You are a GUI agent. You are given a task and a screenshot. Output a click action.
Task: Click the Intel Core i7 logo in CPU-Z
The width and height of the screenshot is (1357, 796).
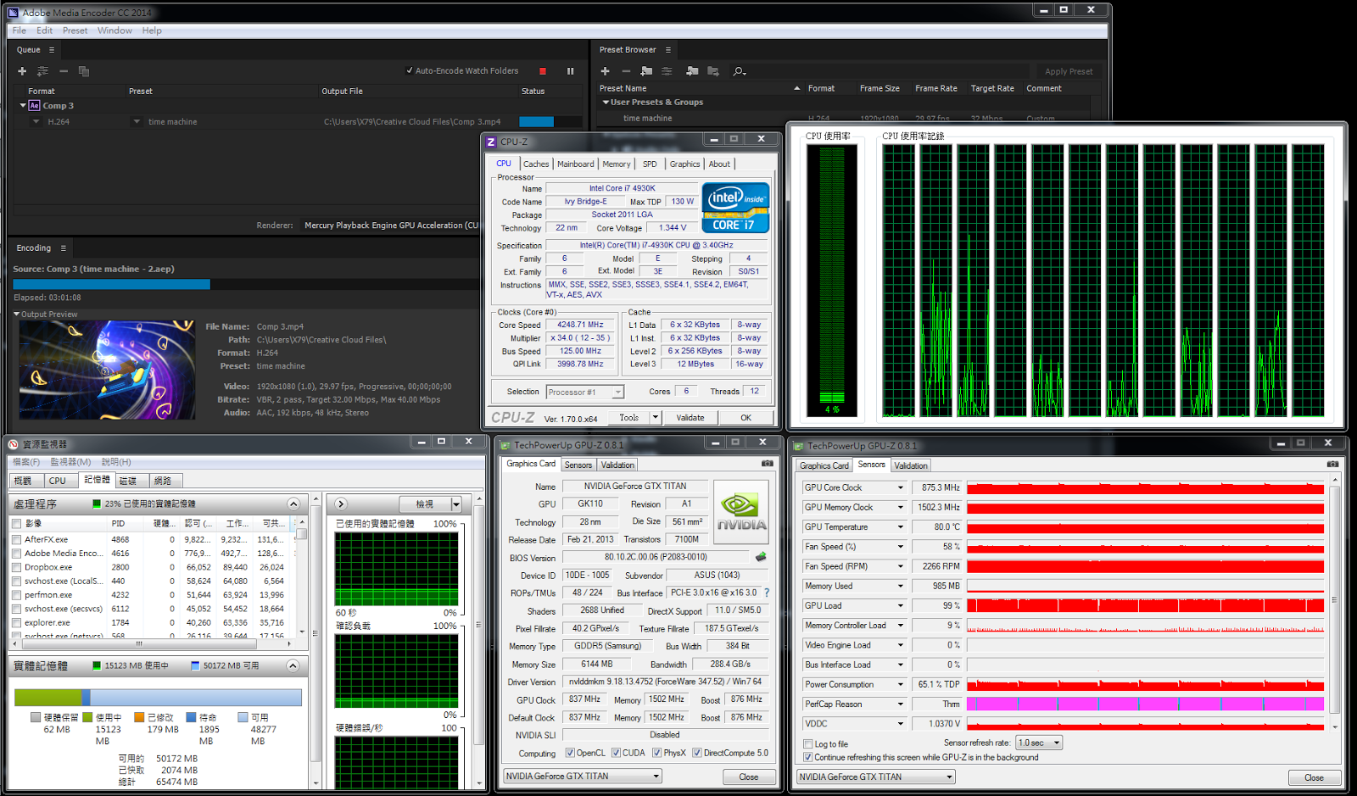(x=735, y=208)
